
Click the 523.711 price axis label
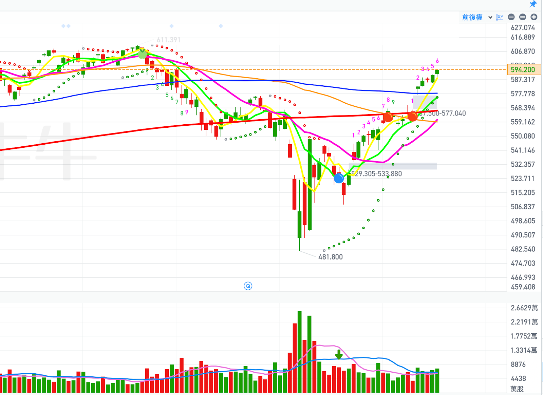click(x=523, y=179)
